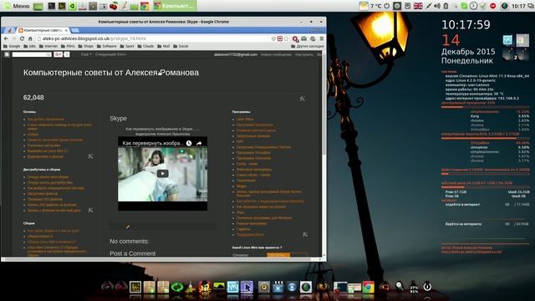Click the pencil edit-post icon
535x301 pixels.
click(x=128, y=227)
